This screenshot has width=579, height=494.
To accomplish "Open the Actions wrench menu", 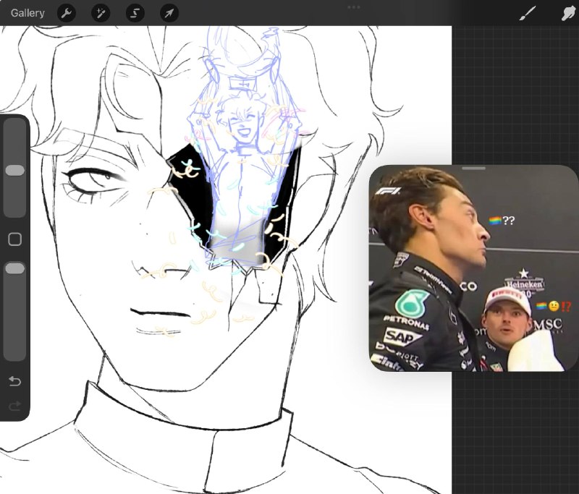I will (67, 14).
